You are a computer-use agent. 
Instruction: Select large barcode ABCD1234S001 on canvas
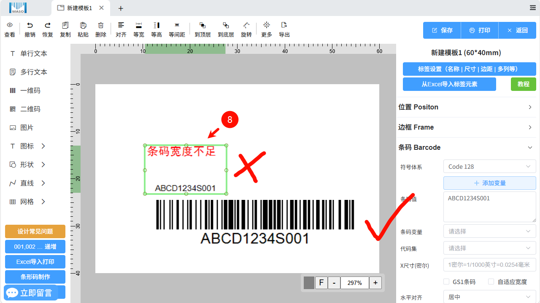[255, 222]
